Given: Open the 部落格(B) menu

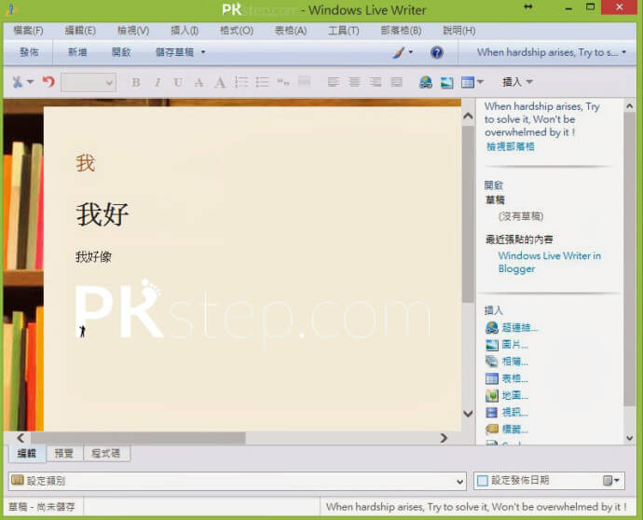Looking at the screenshot, I should point(401,31).
